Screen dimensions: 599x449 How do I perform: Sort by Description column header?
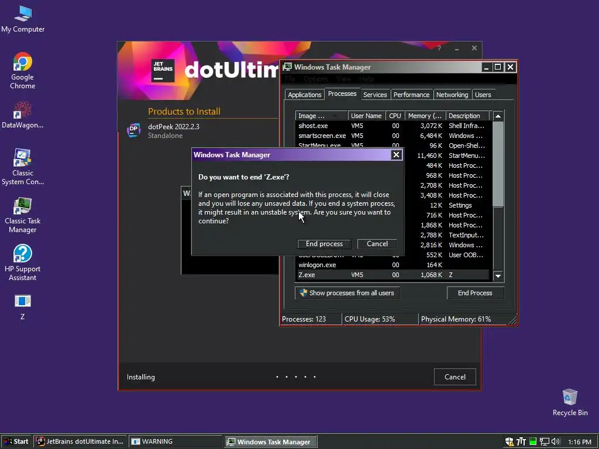tap(467, 116)
